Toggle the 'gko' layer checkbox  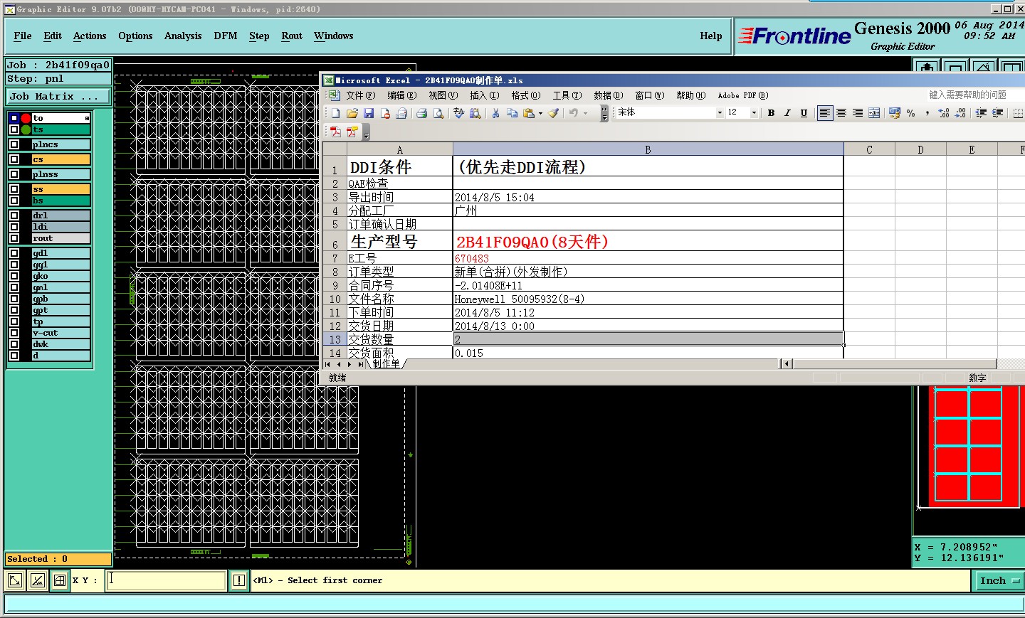click(x=14, y=276)
